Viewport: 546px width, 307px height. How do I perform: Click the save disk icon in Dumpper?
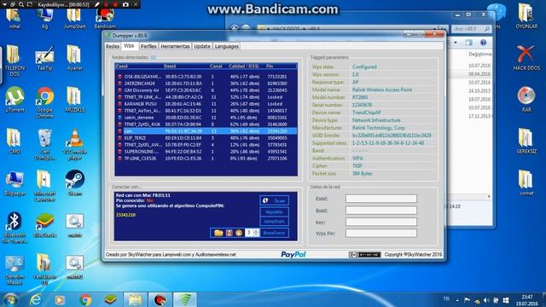point(229,233)
